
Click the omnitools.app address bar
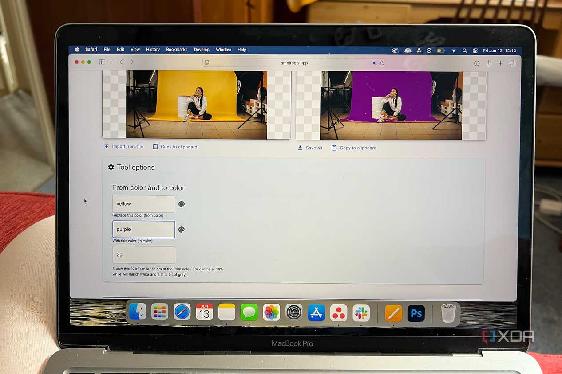pos(294,63)
